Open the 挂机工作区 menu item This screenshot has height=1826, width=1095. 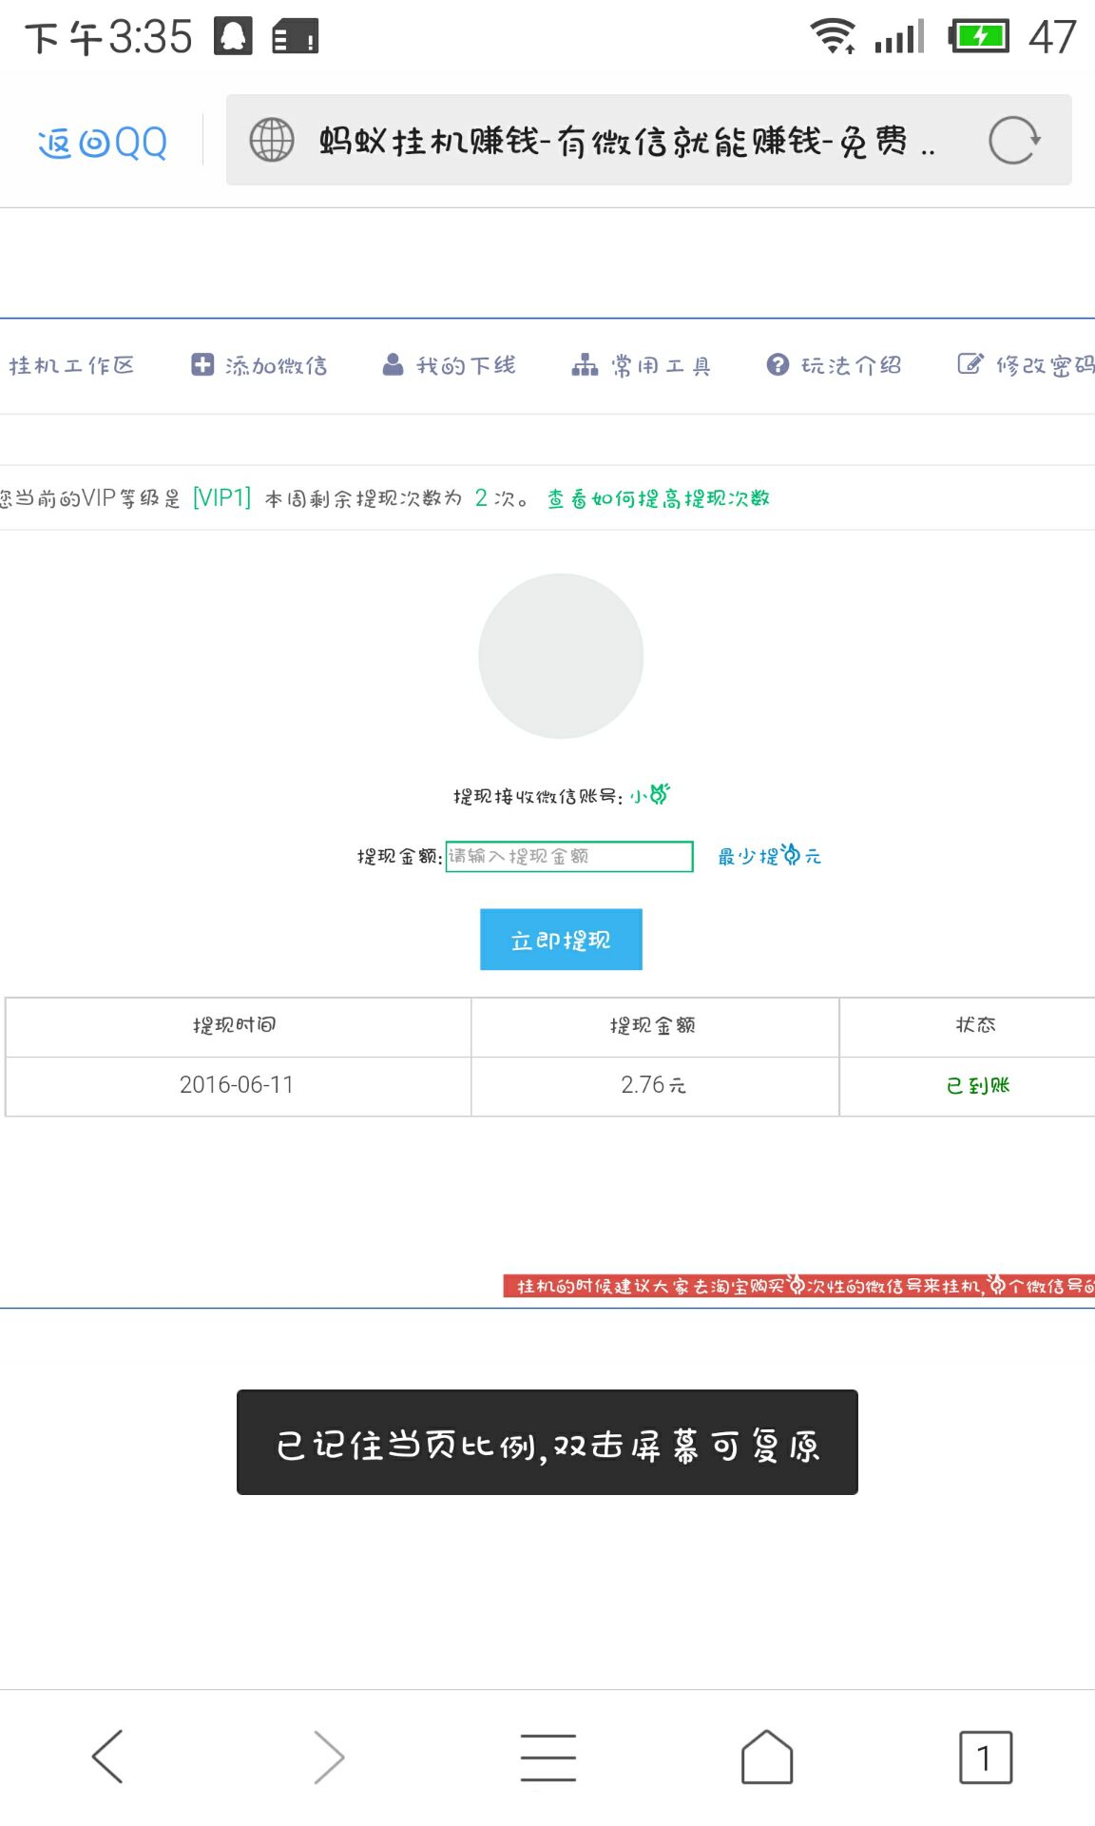click(71, 365)
